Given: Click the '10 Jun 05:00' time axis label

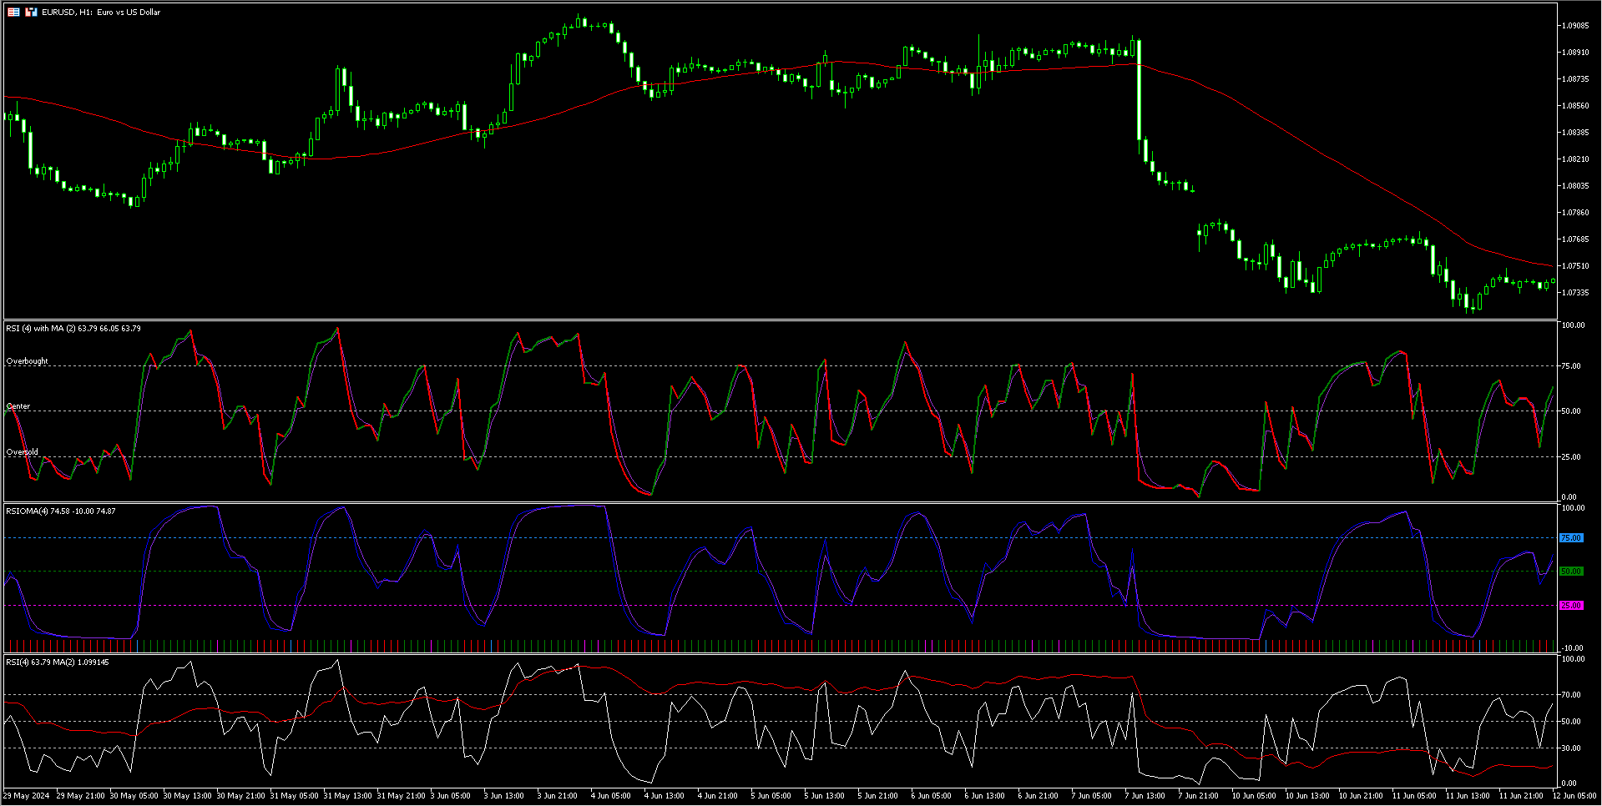Looking at the screenshot, I should [x=1254, y=796].
